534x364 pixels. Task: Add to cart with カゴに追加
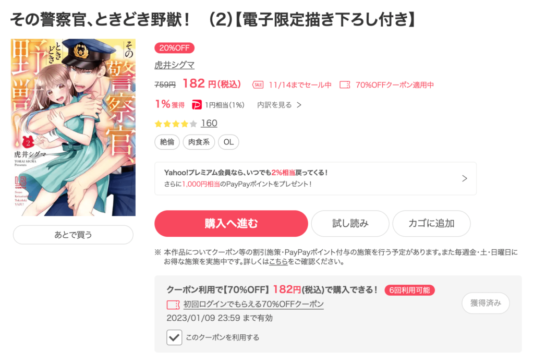pyautogui.click(x=431, y=223)
